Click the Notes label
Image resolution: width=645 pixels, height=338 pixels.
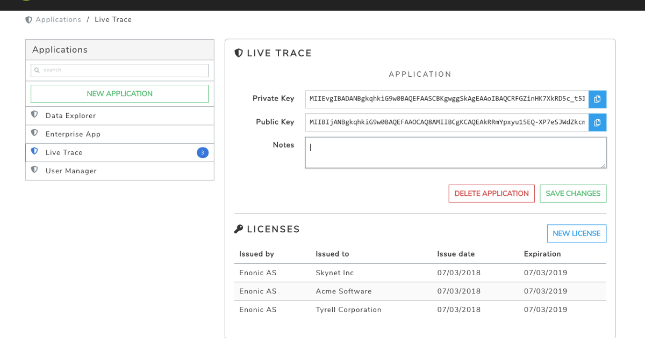(x=284, y=145)
